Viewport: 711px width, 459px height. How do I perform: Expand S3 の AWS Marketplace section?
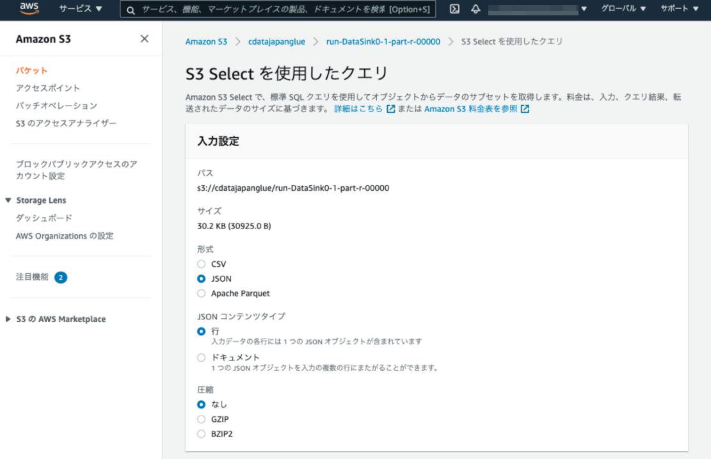[8, 319]
